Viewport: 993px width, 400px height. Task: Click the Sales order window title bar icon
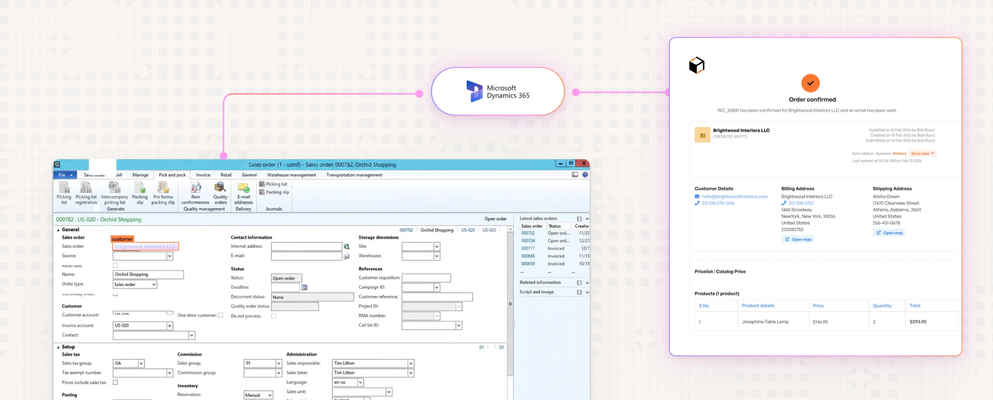coord(57,164)
